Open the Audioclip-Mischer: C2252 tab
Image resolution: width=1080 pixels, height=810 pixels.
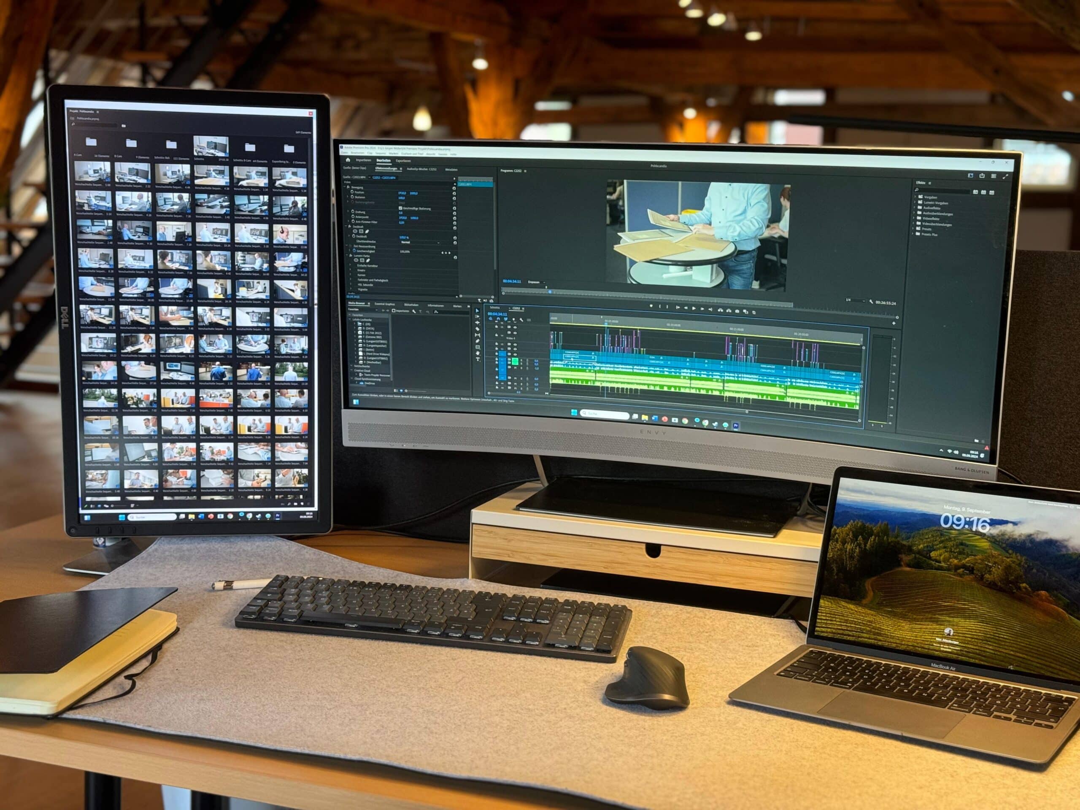(422, 170)
